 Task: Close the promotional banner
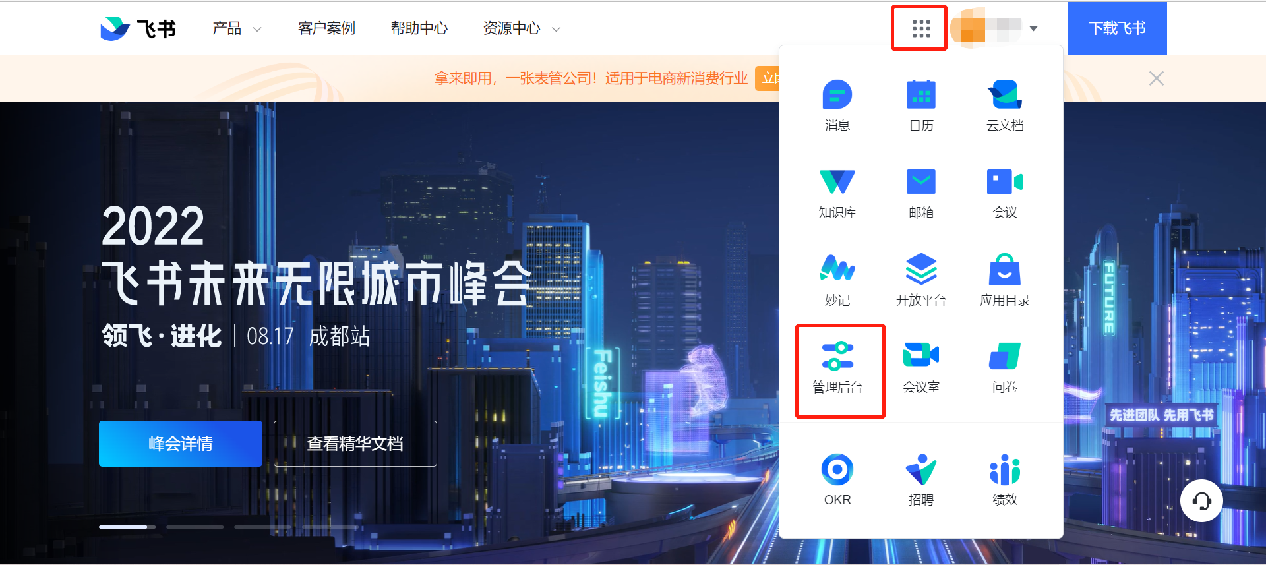(1156, 78)
